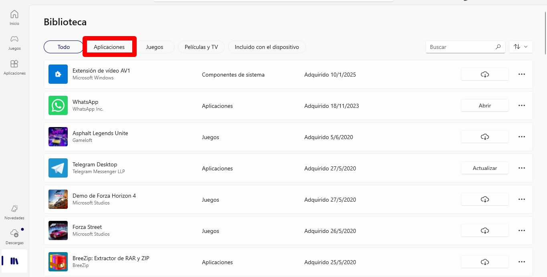Show Incluido con el dispositivo items
The image size is (547, 277).
pos(267,47)
